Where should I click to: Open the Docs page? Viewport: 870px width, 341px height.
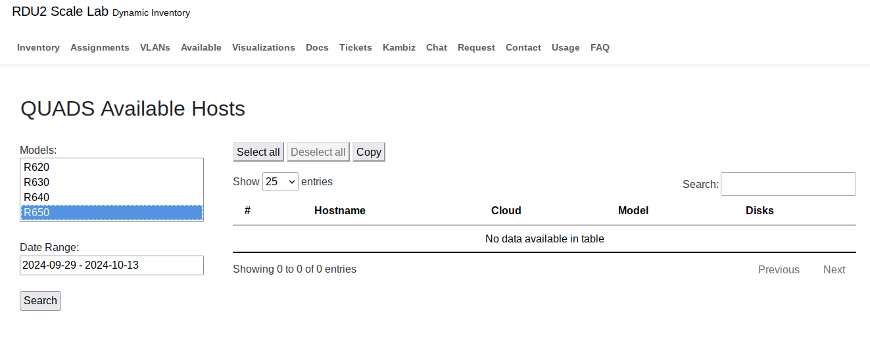click(317, 47)
